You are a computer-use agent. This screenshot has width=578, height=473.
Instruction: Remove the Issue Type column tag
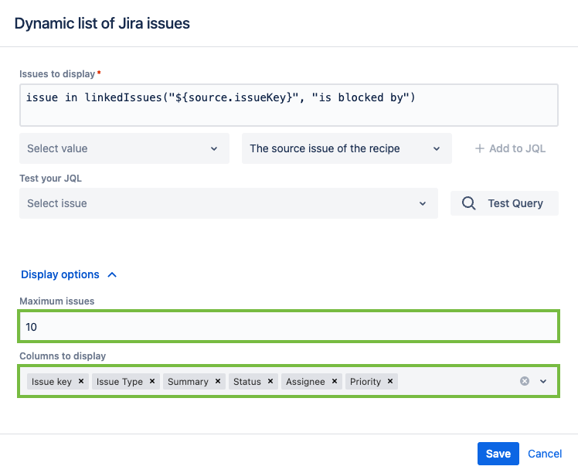(x=152, y=381)
